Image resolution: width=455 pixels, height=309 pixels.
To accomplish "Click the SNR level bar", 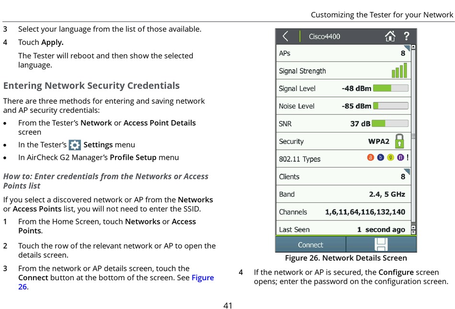I will 390,123.
